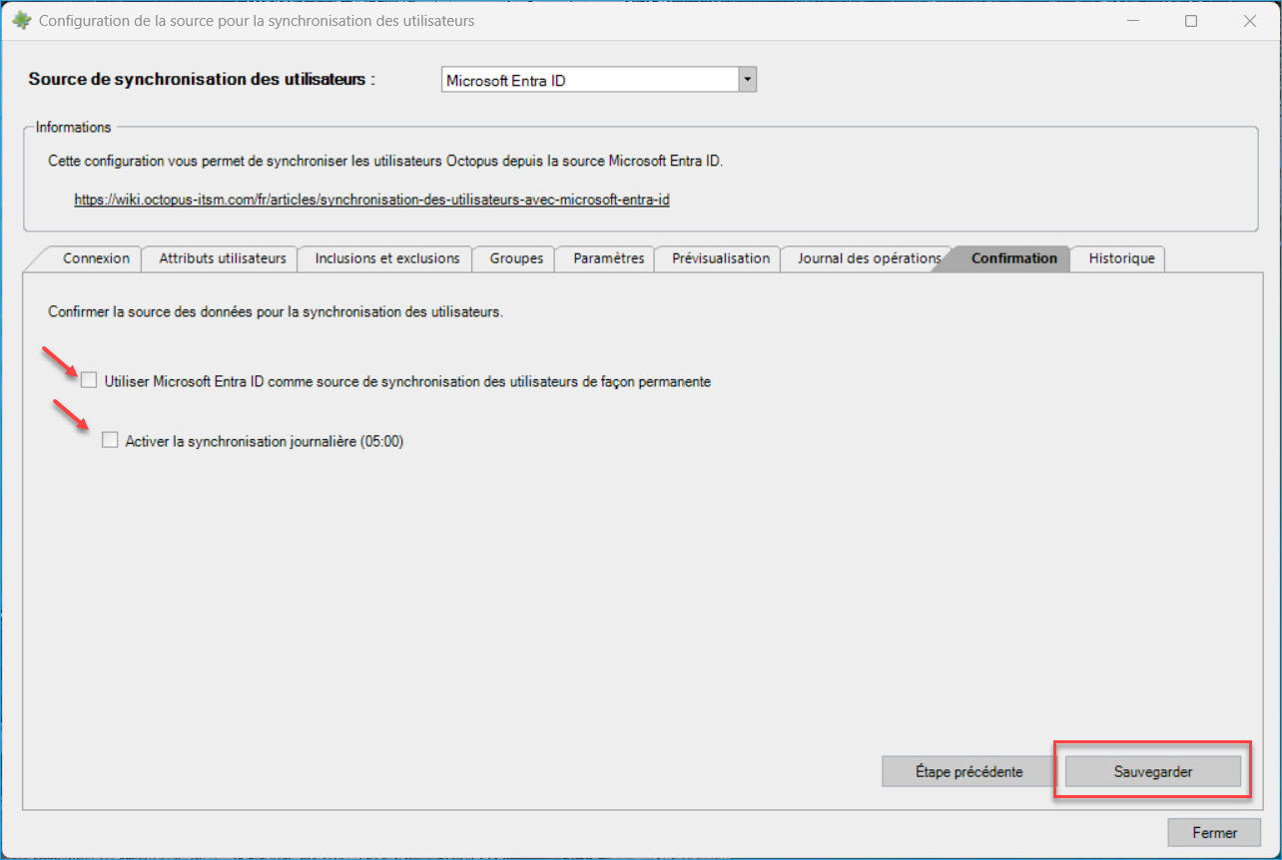Minimize the configuration window

tap(1133, 21)
